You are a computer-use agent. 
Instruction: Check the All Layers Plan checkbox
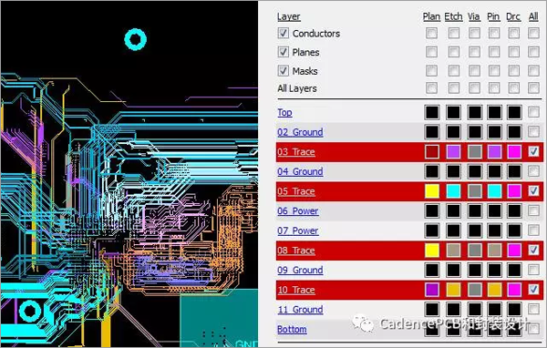click(x=431, y=87)
